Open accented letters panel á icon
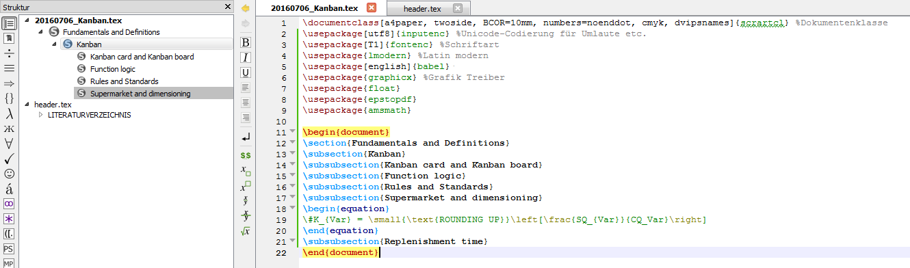910x268 pixels. [x=10, y=189]
